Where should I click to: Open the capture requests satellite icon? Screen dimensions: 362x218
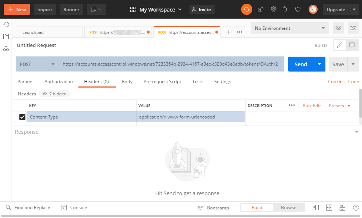[260, 9]
